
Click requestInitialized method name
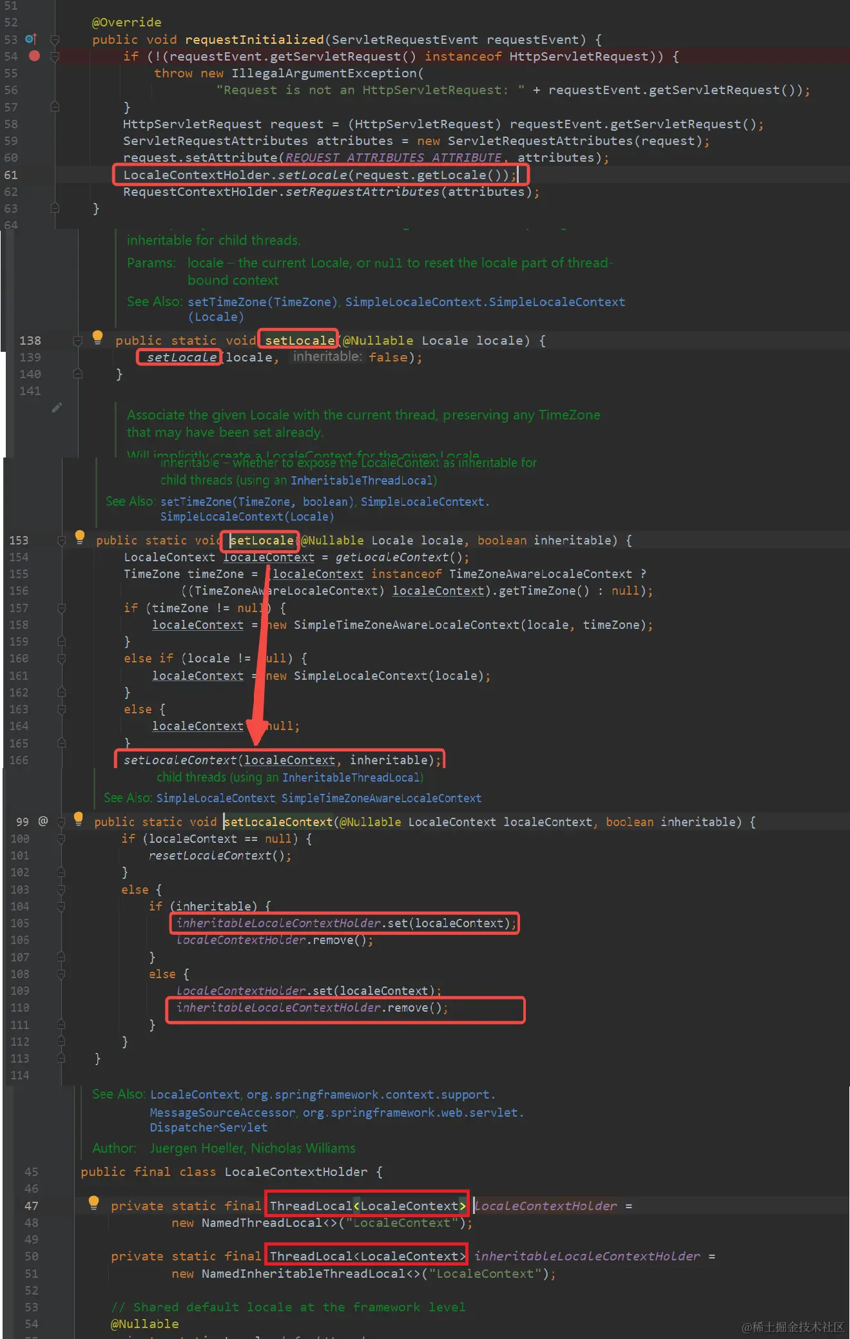pos(255,39)
